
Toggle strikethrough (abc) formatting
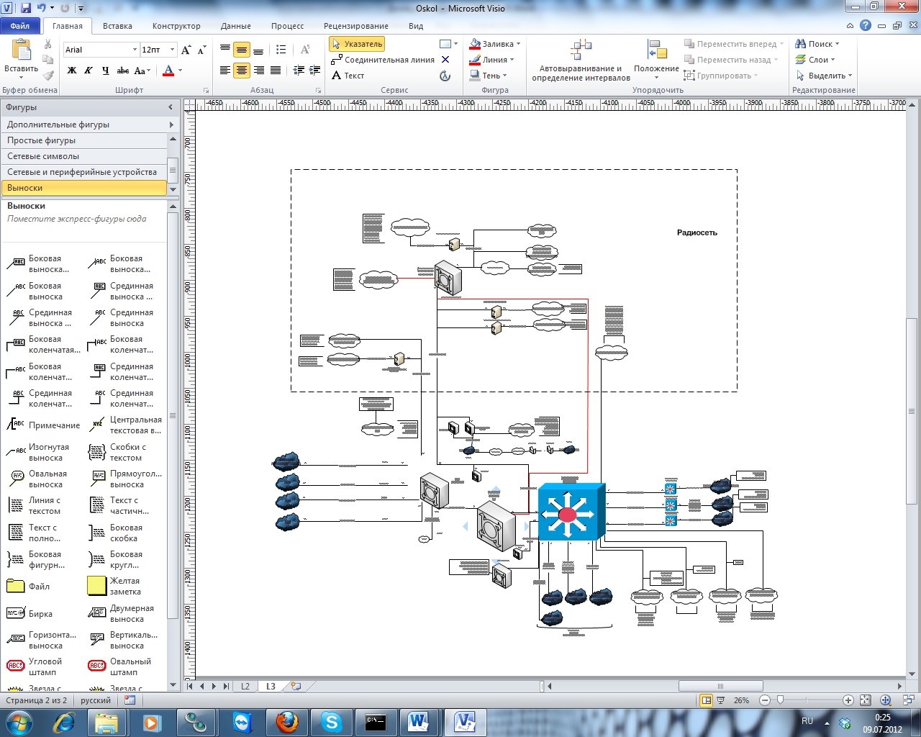(123, 71)
